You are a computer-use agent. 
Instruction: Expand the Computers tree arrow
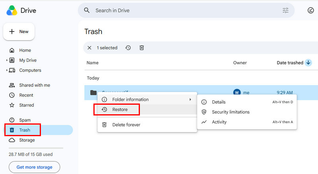pos(7,70)
